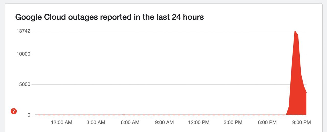Click the red question mark help icon
The width and height of the screenshot is (327, 132).
14,111
